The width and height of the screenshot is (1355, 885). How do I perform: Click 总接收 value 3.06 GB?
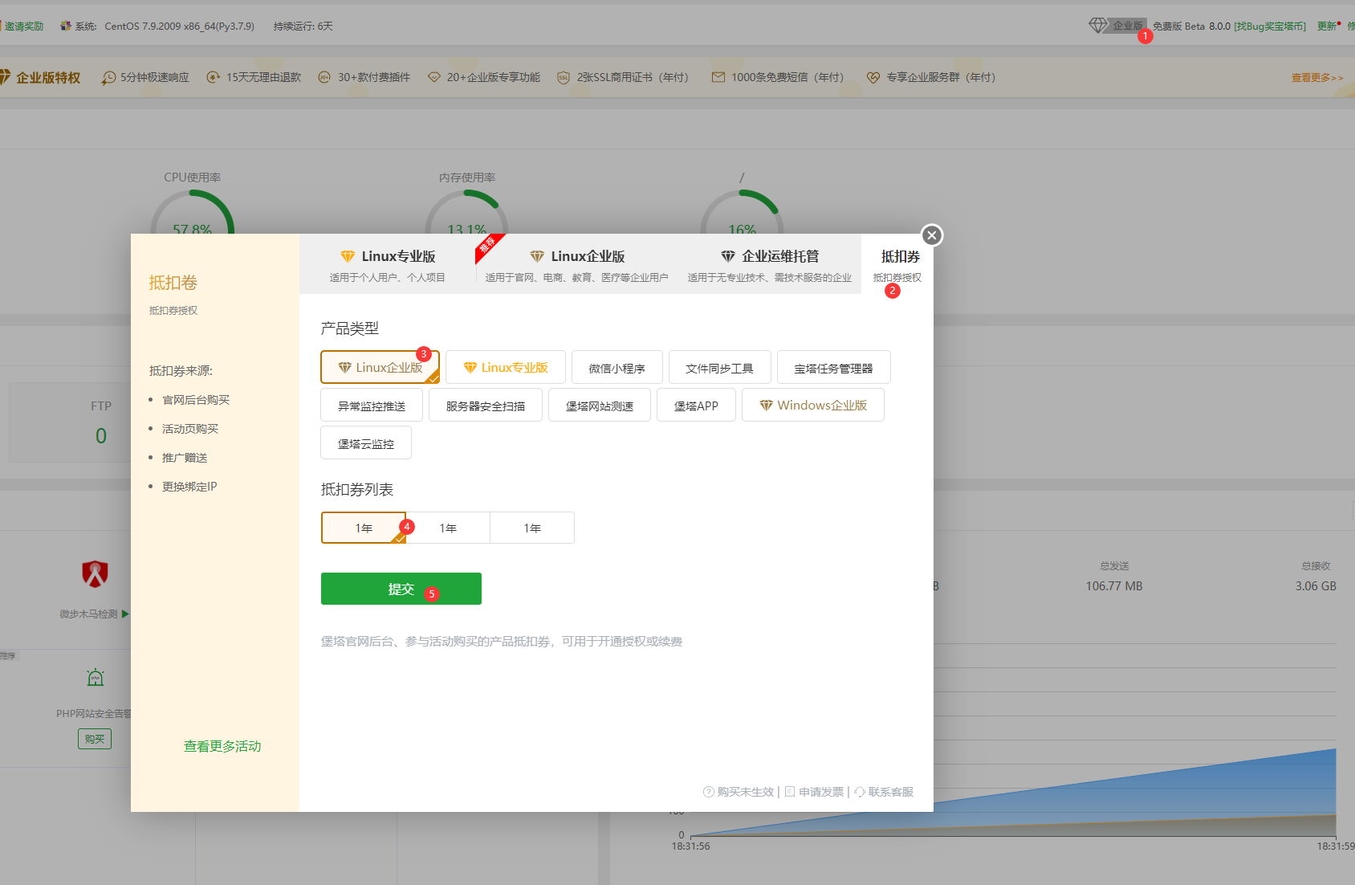1316,586
